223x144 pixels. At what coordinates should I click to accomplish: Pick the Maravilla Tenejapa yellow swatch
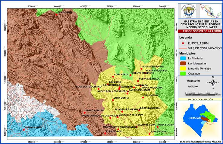click(183, 68)
